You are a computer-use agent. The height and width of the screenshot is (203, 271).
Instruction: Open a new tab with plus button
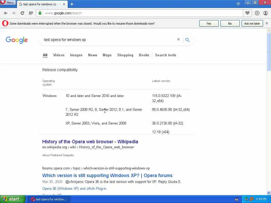coord(72,4)
